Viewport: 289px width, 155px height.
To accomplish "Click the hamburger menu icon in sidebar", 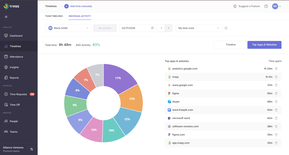I will tap(6, 17).
